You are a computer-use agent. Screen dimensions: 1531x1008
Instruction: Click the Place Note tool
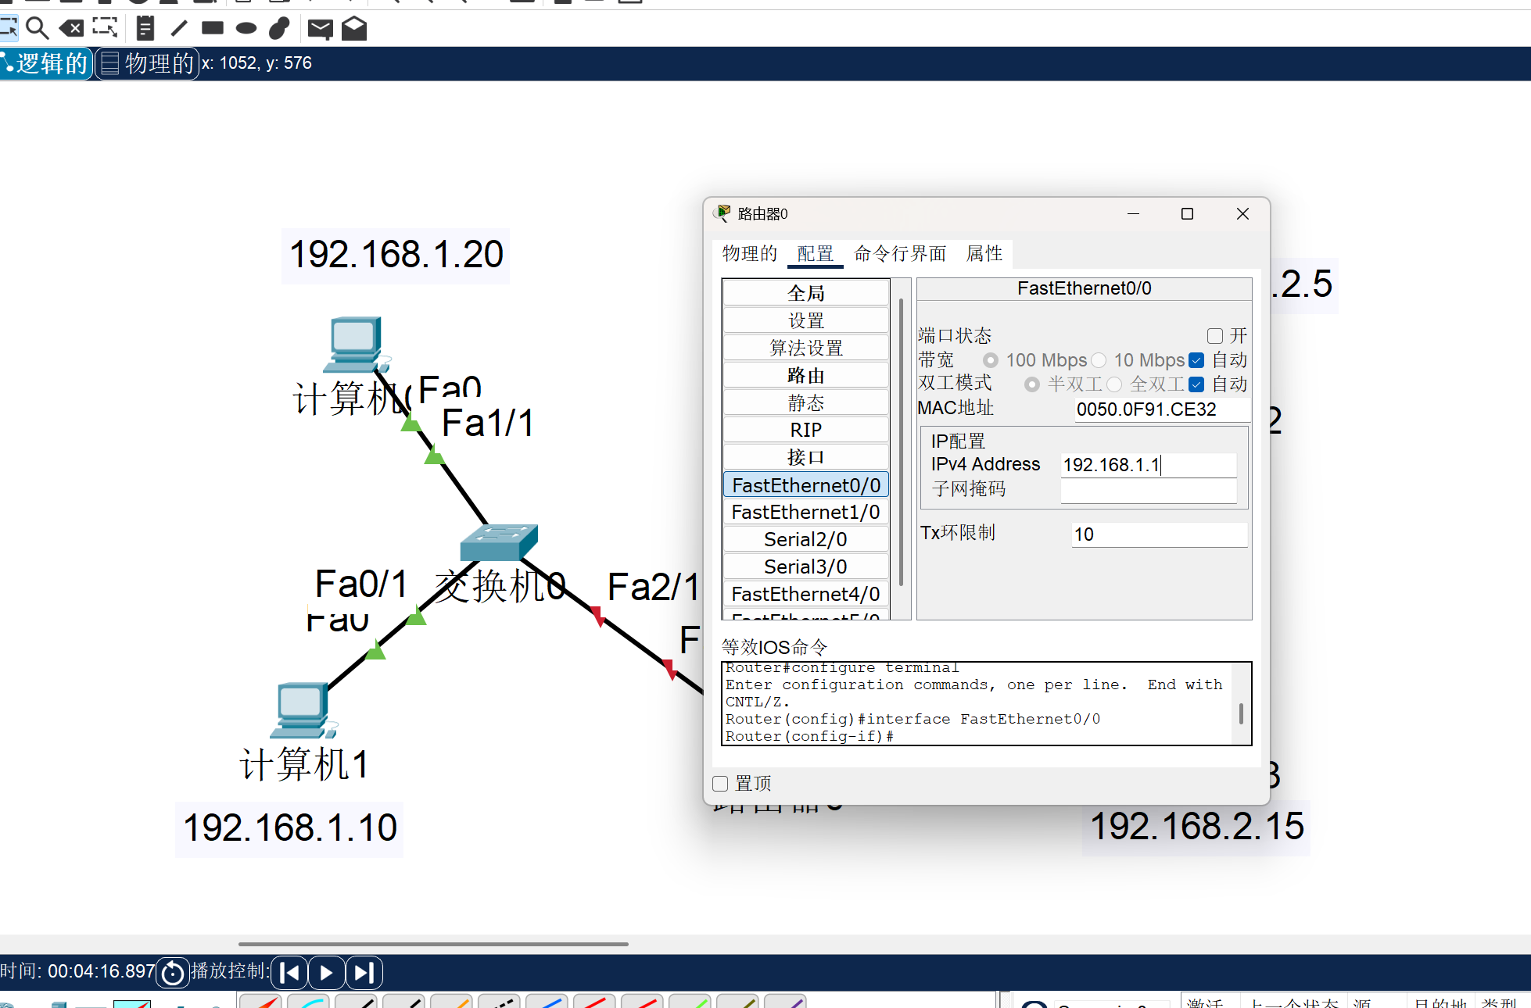[145, 29]
